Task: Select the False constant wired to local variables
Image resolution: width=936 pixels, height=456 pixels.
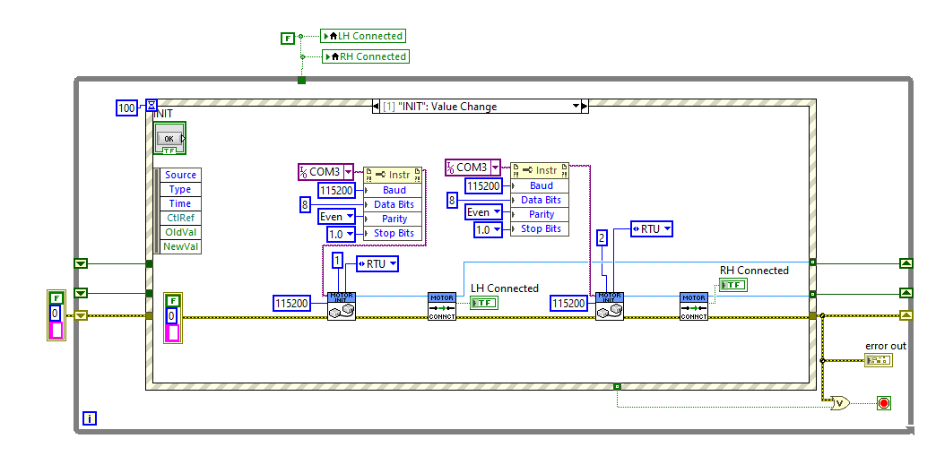Action: pyautogui.click(x=288, y=39)
